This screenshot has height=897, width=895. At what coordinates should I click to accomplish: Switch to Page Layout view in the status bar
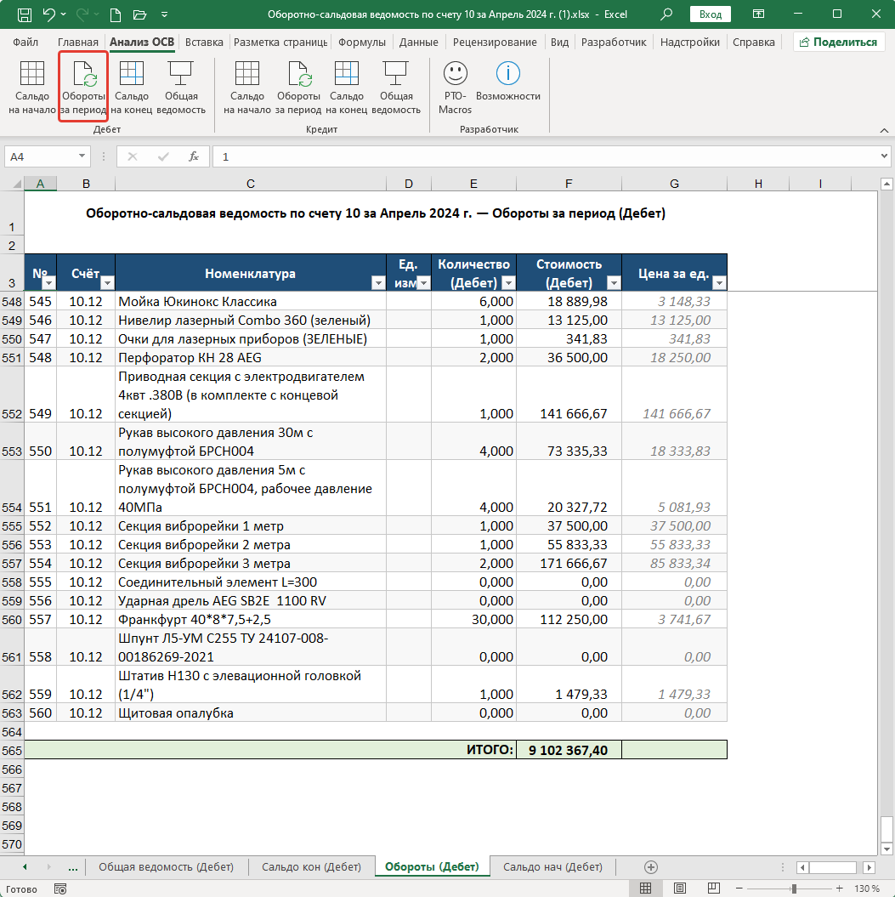tap(679, 888)
